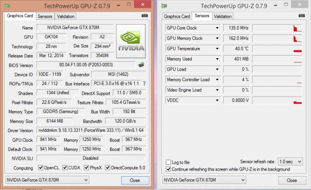Viewport: 311px width, 190px height.
Task: Click the NVIDIA logo image
Action: pos(131,41)
